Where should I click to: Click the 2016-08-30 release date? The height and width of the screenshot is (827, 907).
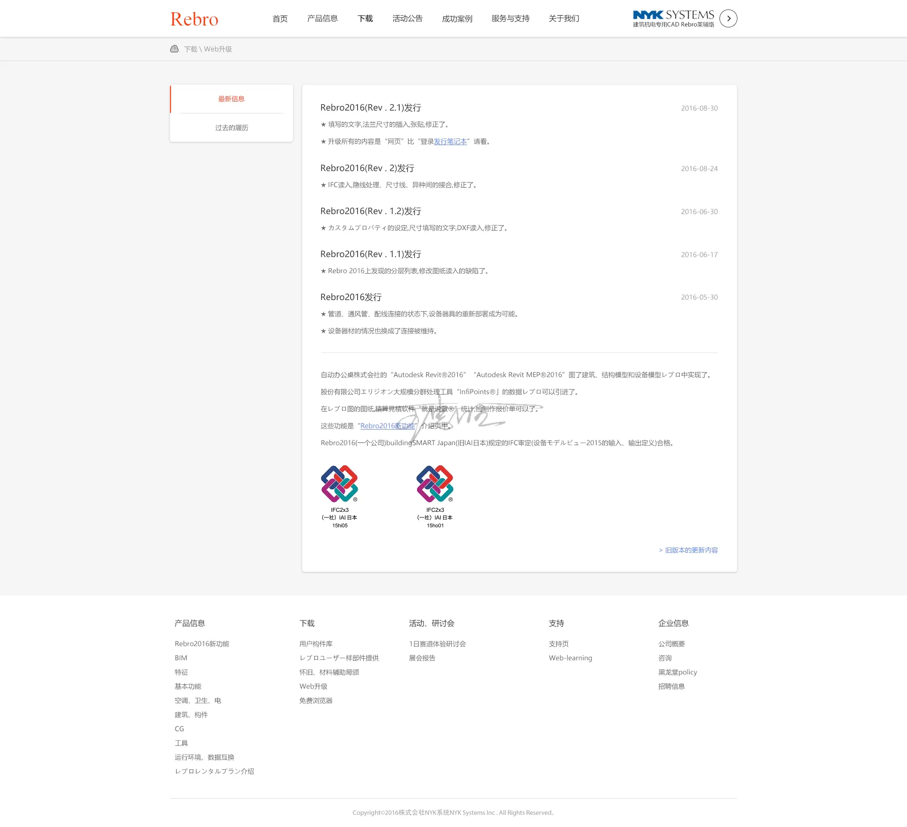point(699,108)
